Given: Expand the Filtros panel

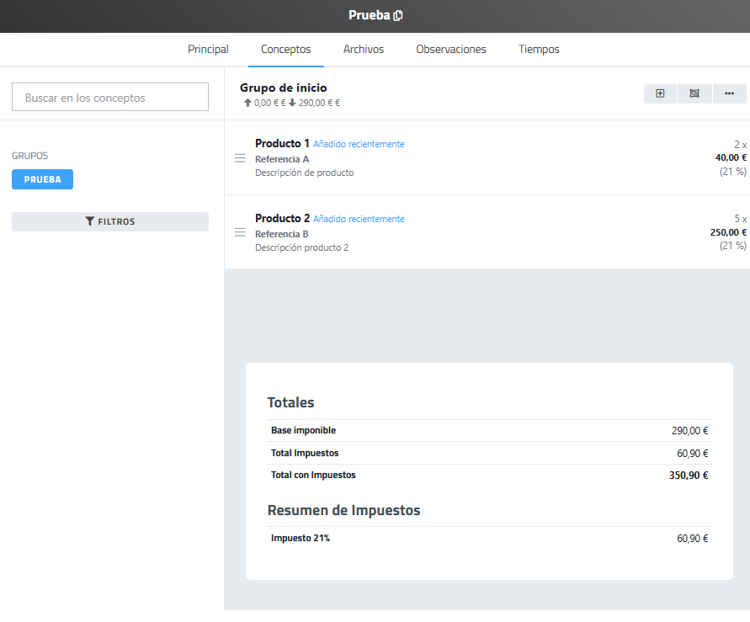Looking at the screenshot, I should [110, 221].
